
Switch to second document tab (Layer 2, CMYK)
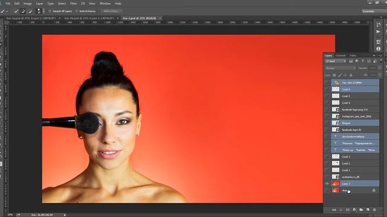[x=90, y=18]
